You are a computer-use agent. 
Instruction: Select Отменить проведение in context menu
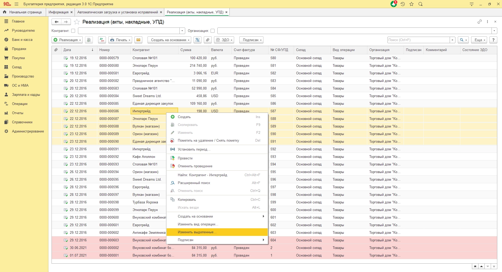(217, 166)
